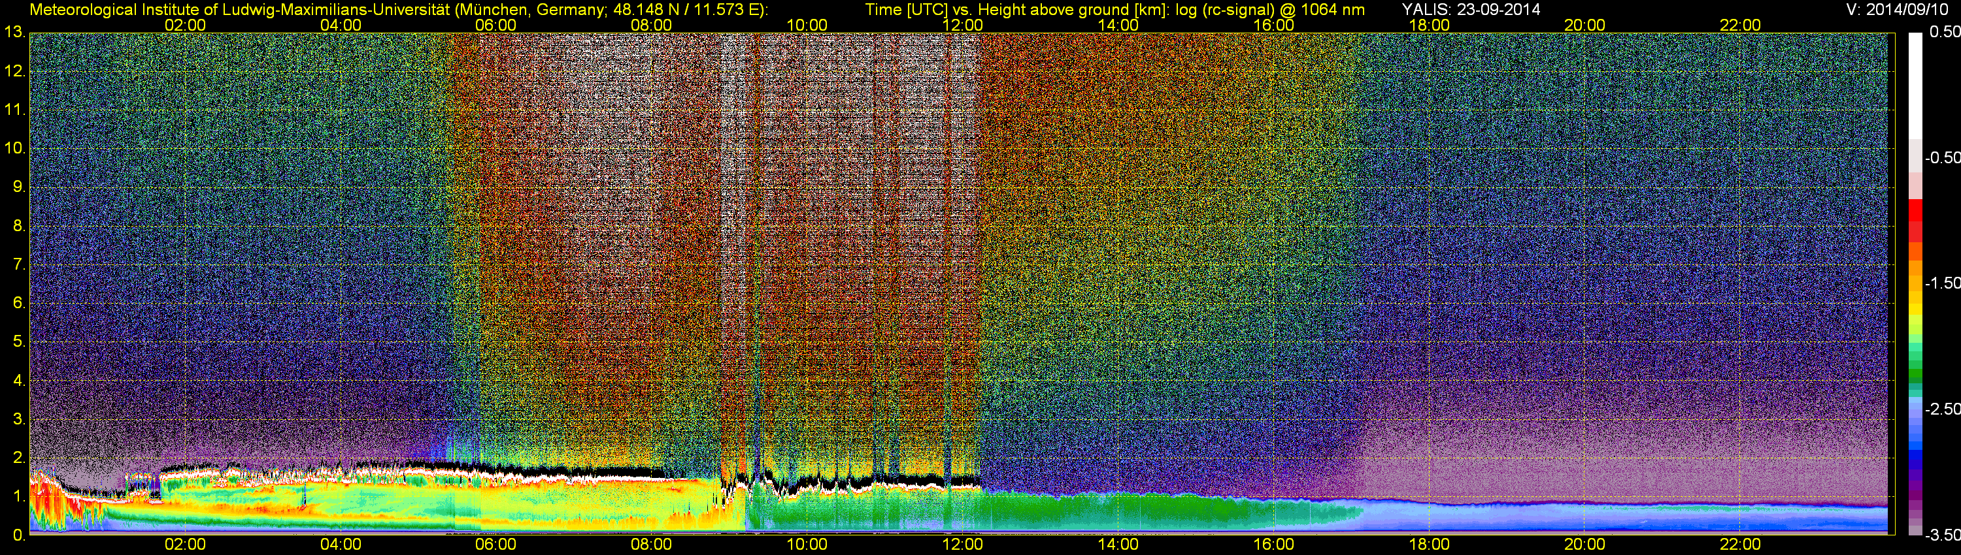Click height axis label '11.'

[15, 110]
